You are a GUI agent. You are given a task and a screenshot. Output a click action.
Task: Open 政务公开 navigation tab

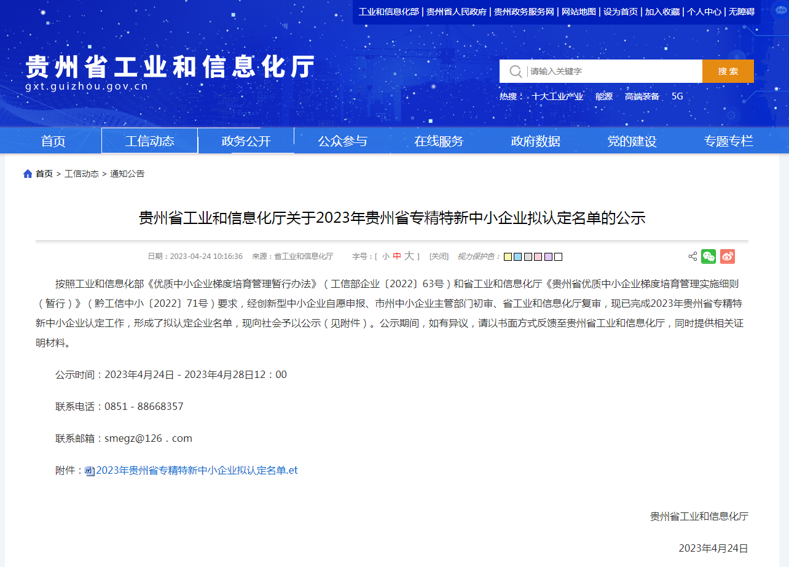point(246,141)
